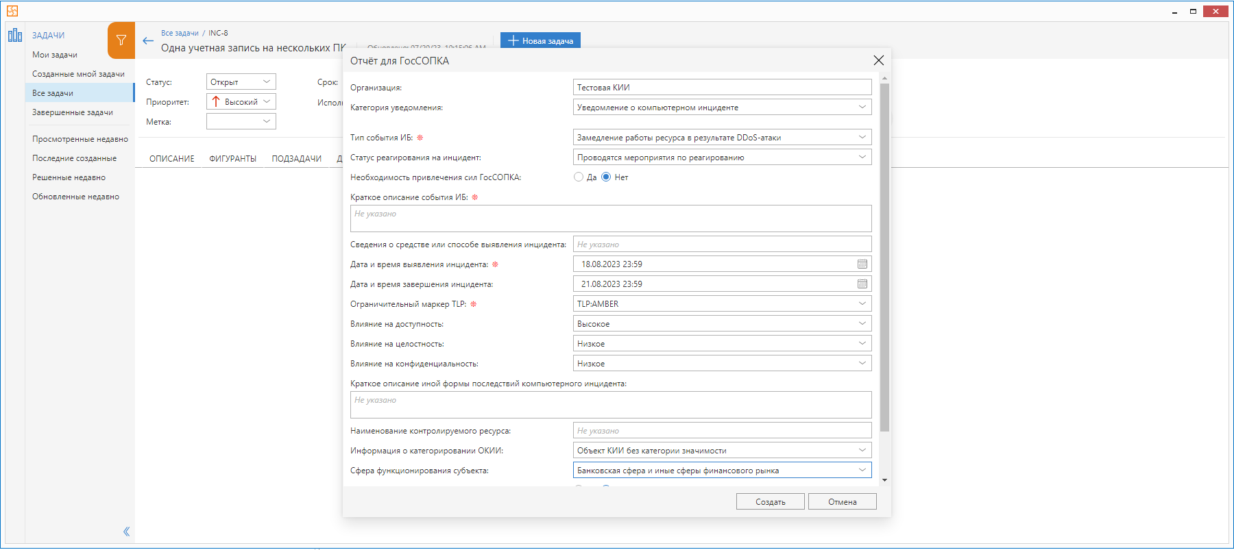Click the scrollbar up arrow in dialog
The height and width of the screenshot is (550, 1234).
(x=884, y=77)
